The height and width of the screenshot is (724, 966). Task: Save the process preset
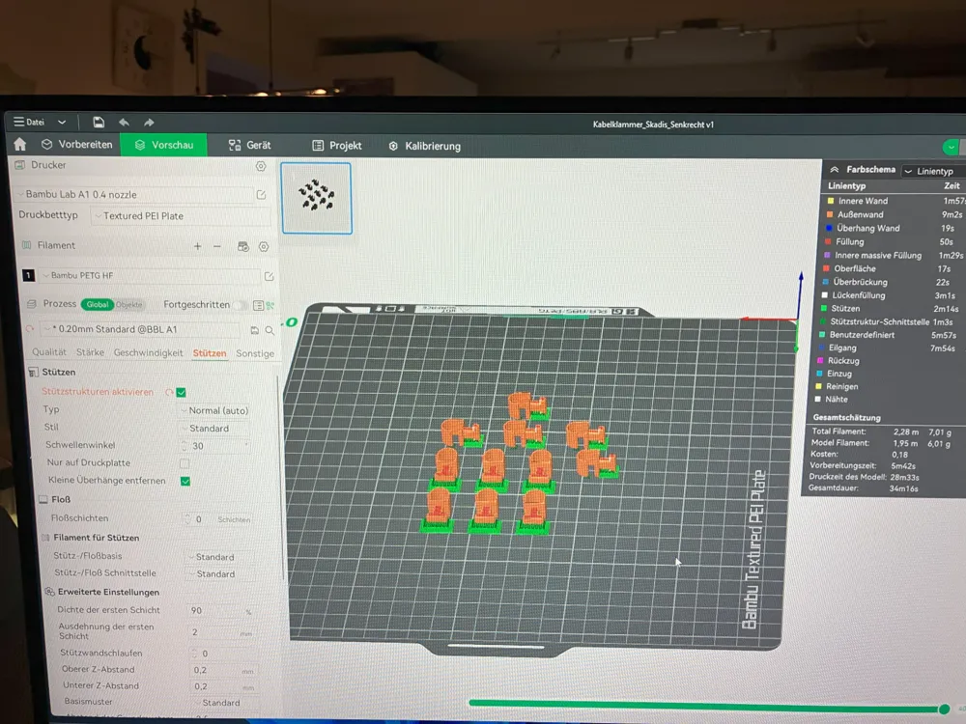pos(254,330)
